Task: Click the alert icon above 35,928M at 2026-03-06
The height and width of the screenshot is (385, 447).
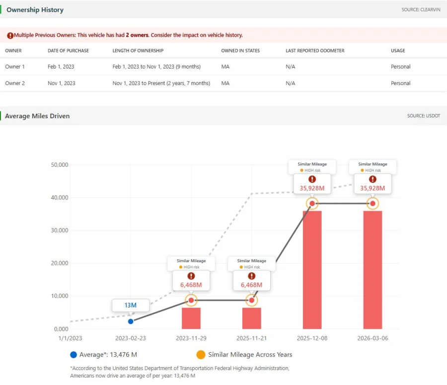Action: [x=372, y=179]
